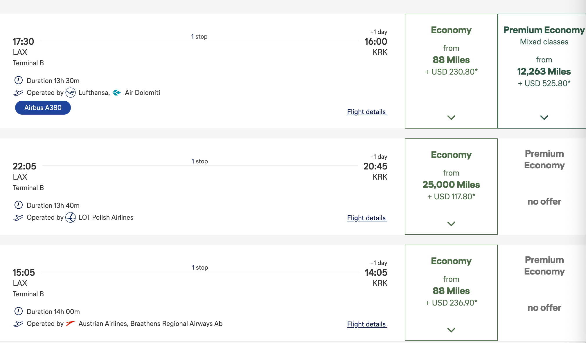Image resolution: width=586 pixels, height=343 pixels.
Task: Click the Lufthansa airline logo icon
Action: tap(71, 93)
